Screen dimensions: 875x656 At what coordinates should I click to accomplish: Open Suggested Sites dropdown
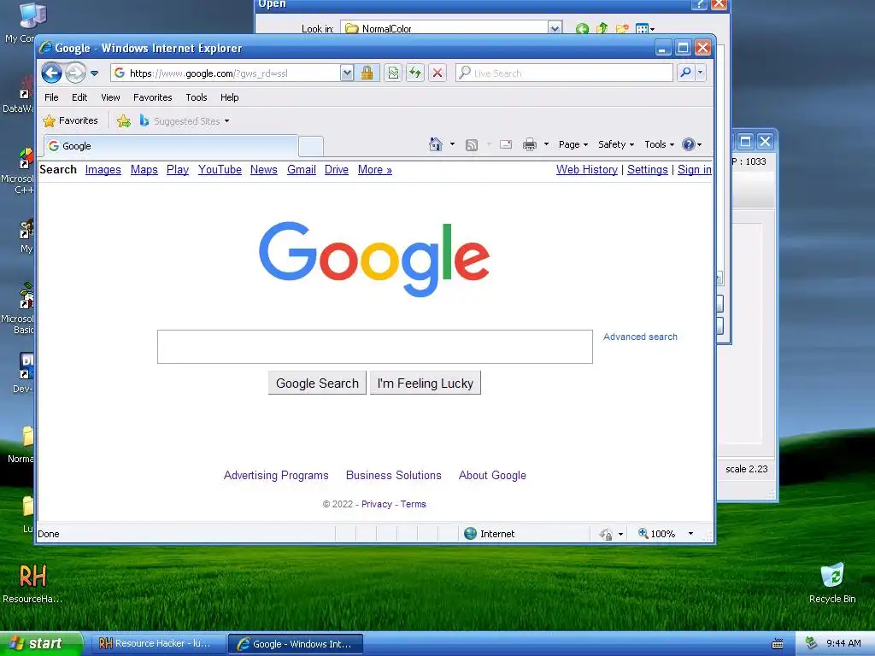185,121
